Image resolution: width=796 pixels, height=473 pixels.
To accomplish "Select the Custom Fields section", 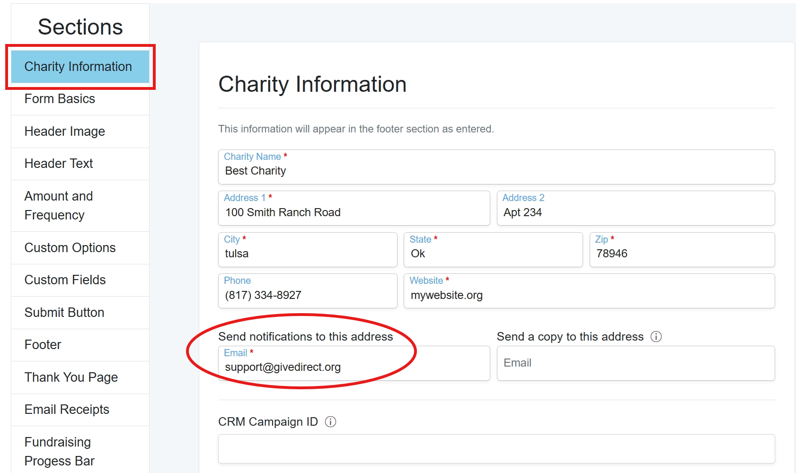I will [x=80, y=280].
